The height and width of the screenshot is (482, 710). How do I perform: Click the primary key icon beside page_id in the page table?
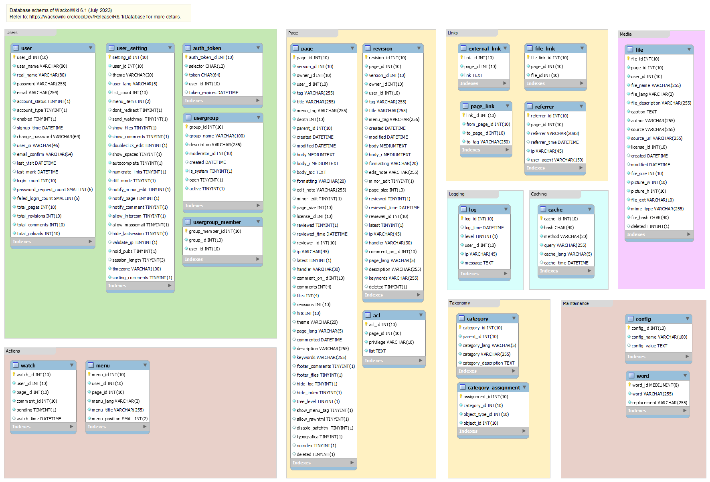pyautogui.click(x=294, y=58)
